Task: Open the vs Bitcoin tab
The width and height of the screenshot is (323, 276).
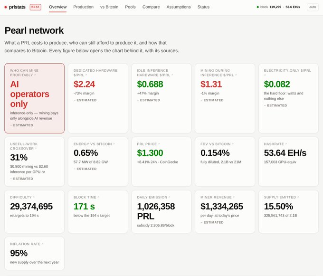Action: (x=109, y=7)
